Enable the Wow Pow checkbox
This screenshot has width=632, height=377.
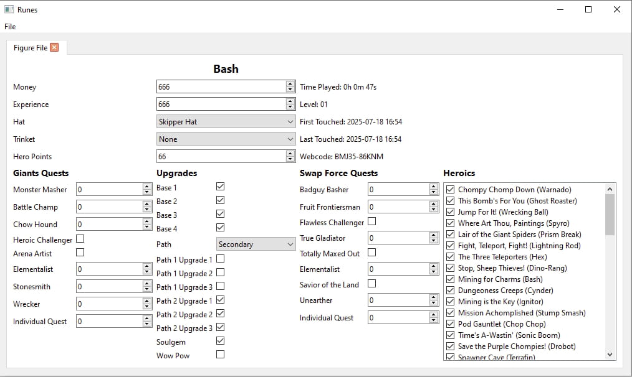[x=220, y=355]
